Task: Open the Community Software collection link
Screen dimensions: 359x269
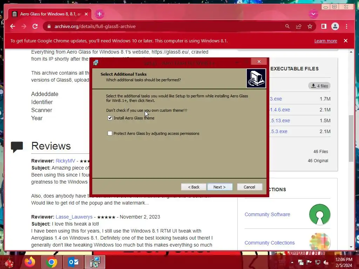Action: 267,214
